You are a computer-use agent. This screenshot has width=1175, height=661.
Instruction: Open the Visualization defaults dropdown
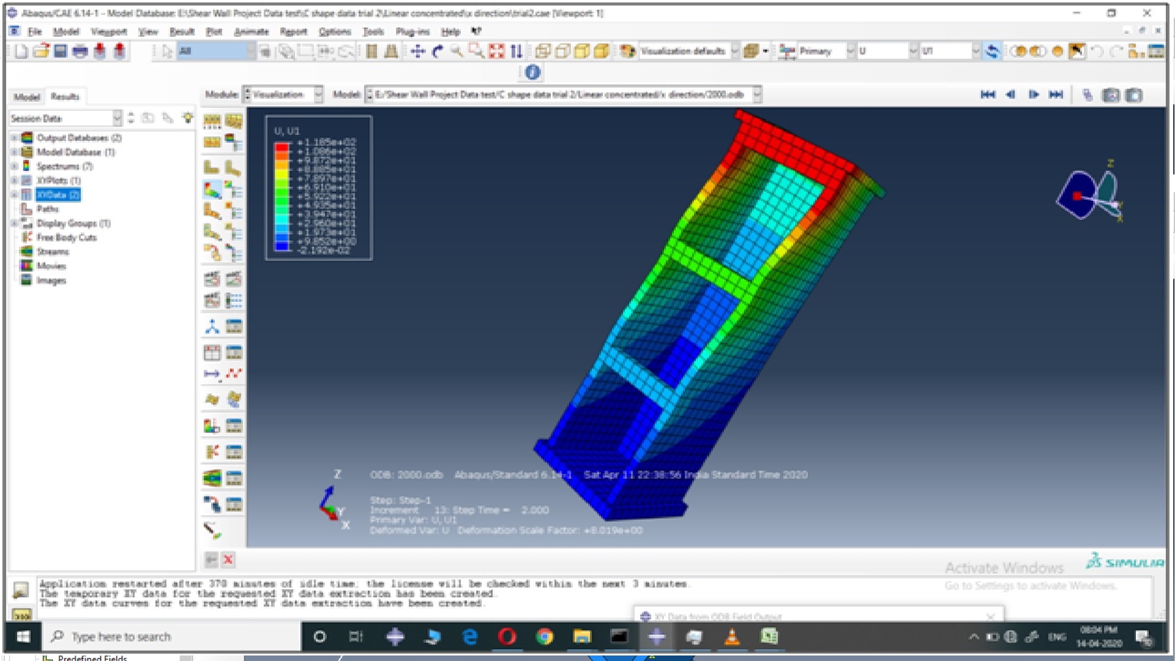tap(734, 51)
